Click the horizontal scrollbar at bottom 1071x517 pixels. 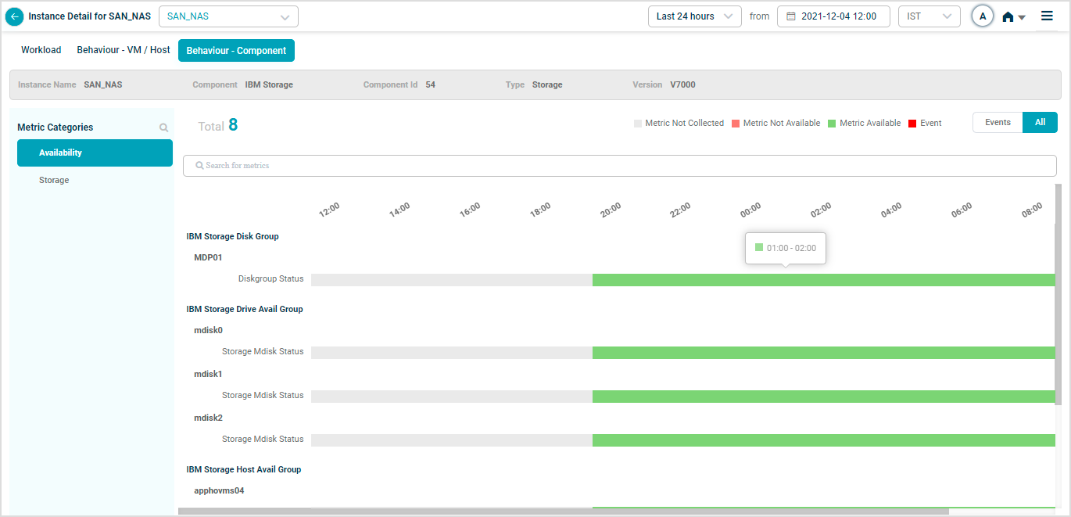[x=563, y=512]
